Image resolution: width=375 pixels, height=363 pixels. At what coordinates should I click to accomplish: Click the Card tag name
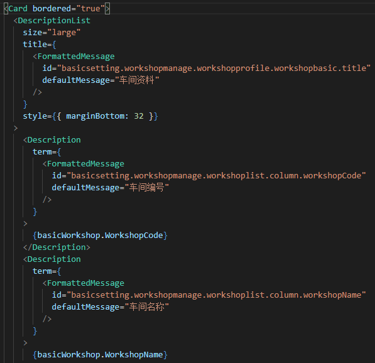(18, 9)
